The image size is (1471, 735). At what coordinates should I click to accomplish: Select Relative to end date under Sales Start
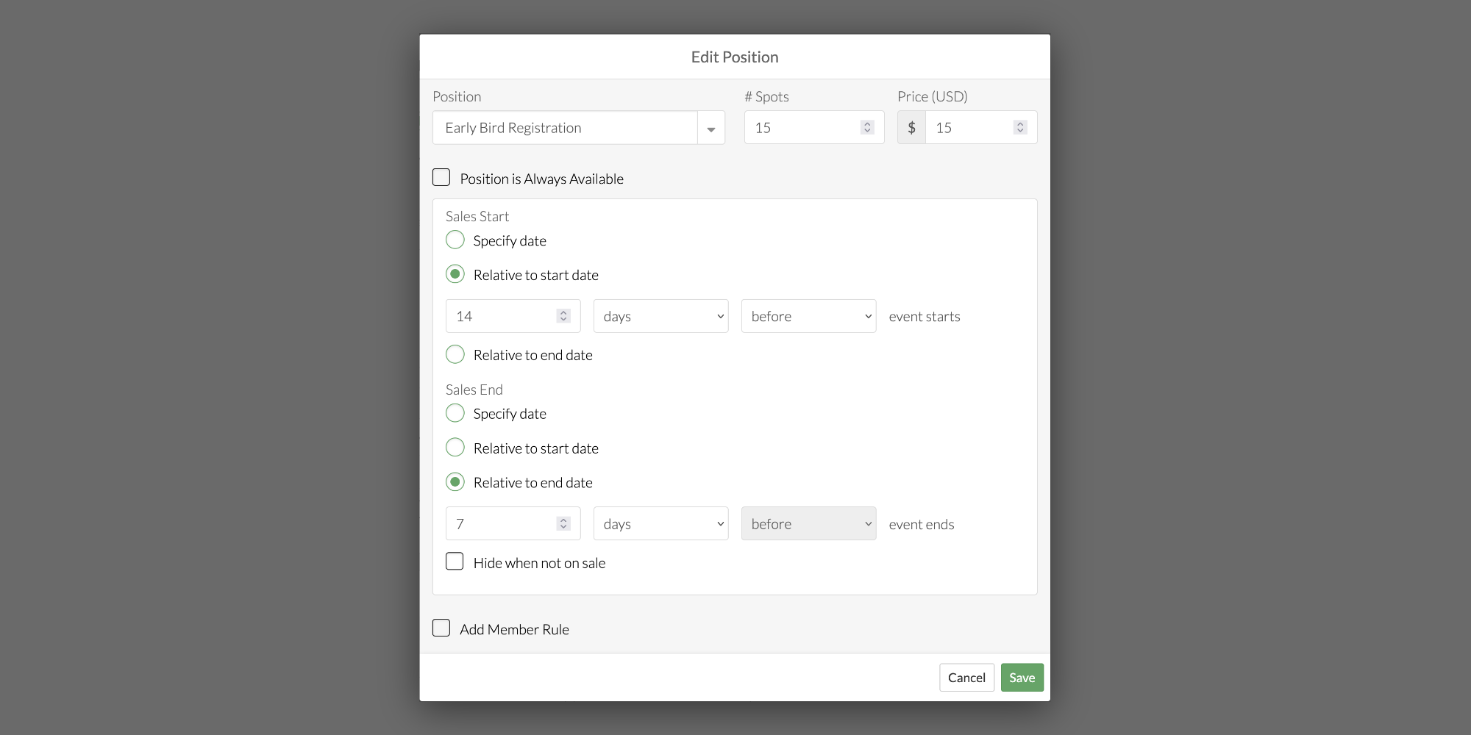click(455, 355)
